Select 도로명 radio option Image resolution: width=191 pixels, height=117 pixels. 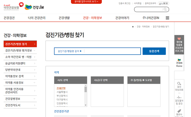pyautogui.click(x=143, y=80)
